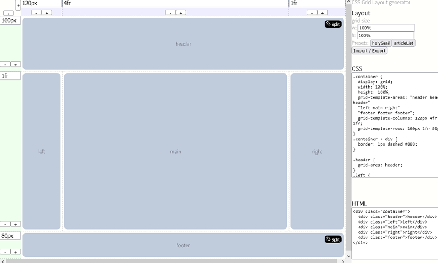438x263 pixels.
Task: Select the grid width input showing 100%
Action: point(386,27)
